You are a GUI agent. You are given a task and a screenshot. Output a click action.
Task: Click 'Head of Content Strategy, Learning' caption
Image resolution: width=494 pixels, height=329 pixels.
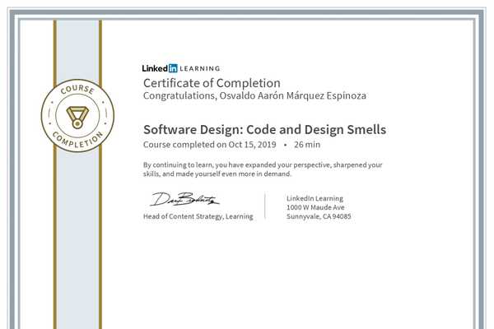click(x=198, y=216)
